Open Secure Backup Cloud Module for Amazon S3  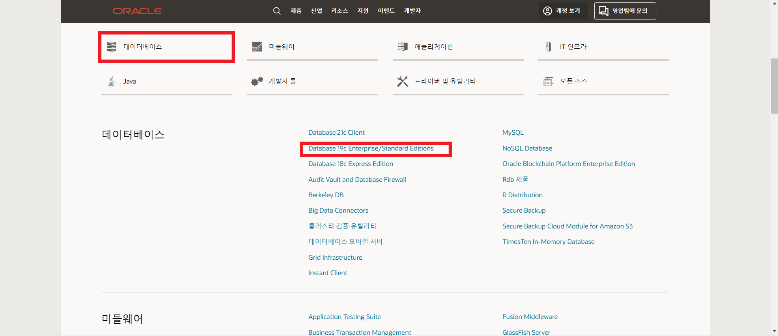[x=567, y=226]
